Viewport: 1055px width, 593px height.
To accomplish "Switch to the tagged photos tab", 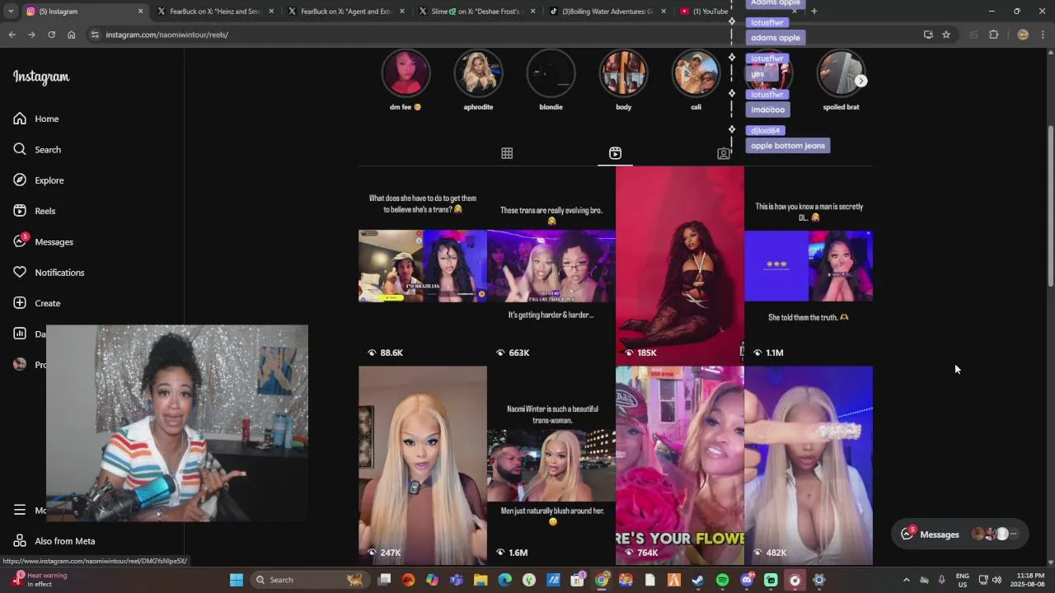I will tap(723, 153).
